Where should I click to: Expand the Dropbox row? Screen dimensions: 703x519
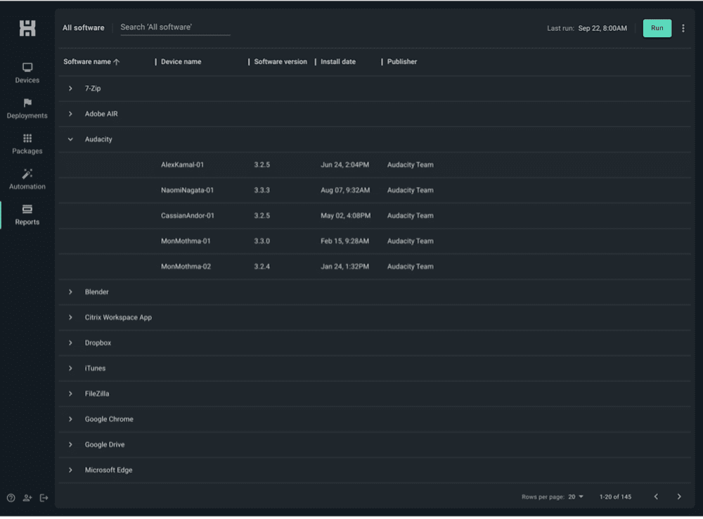pos(70,343)
